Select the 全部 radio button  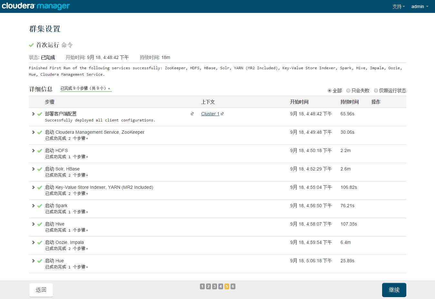tap(330, 91)
